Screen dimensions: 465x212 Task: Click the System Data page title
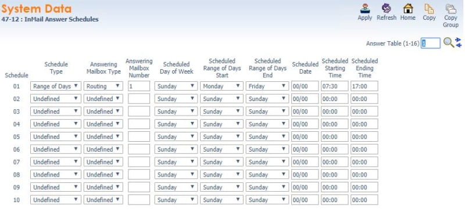(x=37, y=9)
